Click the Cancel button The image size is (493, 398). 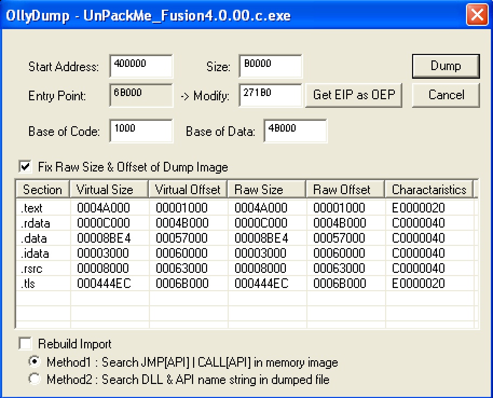tap(446, 95)
